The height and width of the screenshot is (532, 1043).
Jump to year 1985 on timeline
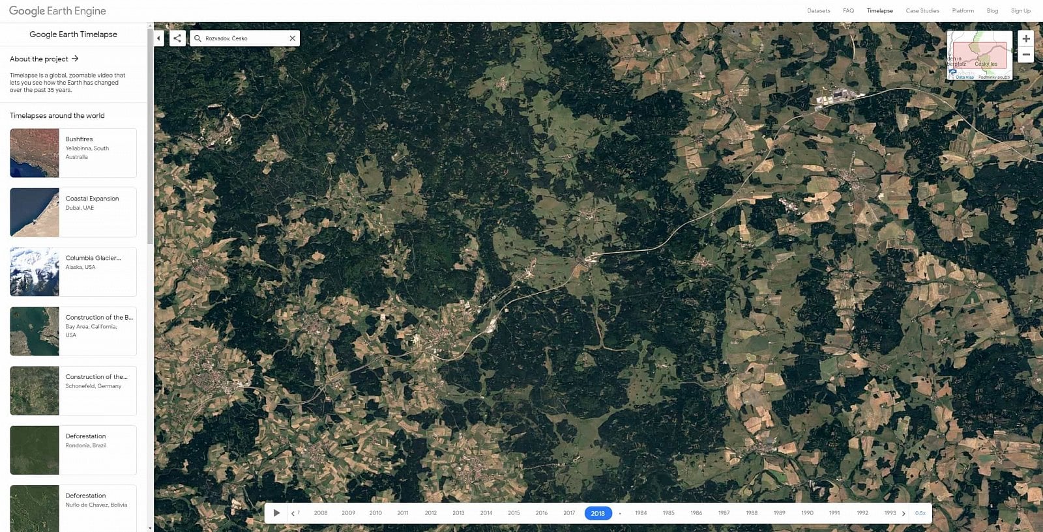(x=668, y=513)
